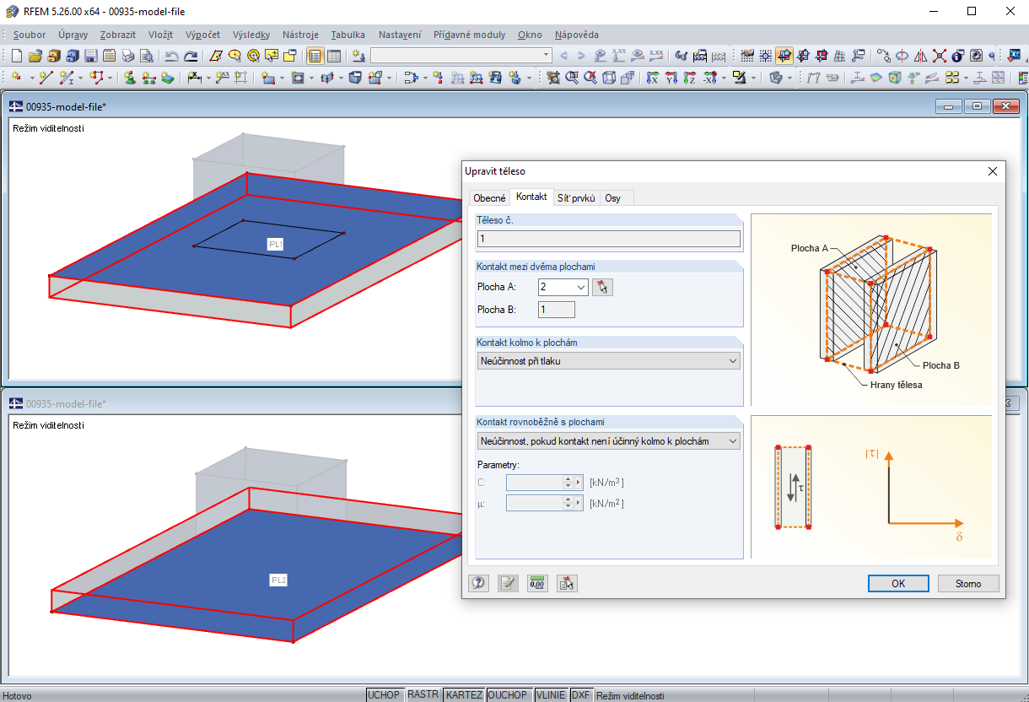Click the mirror tool icon in toolbar
This screenshot has width=1029, height=702.
920,57
